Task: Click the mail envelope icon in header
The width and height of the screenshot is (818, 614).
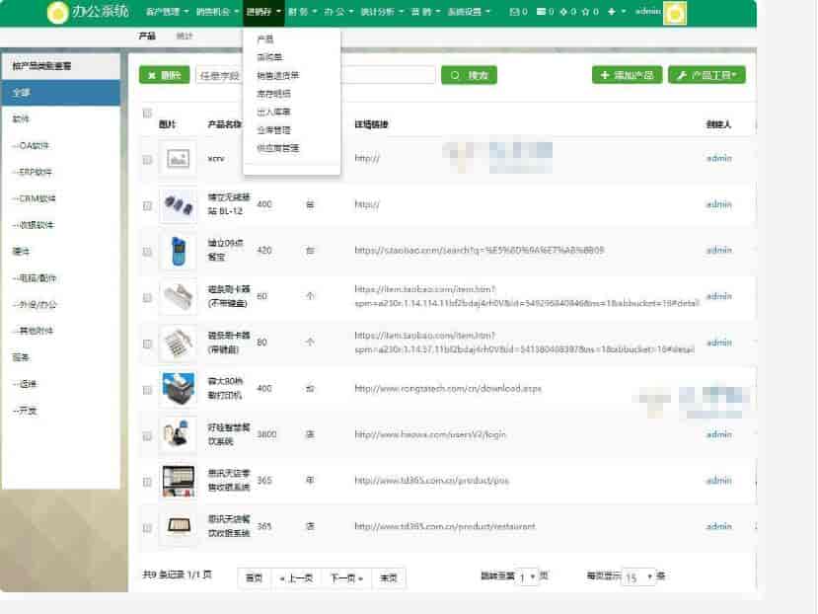Action: 513,12
